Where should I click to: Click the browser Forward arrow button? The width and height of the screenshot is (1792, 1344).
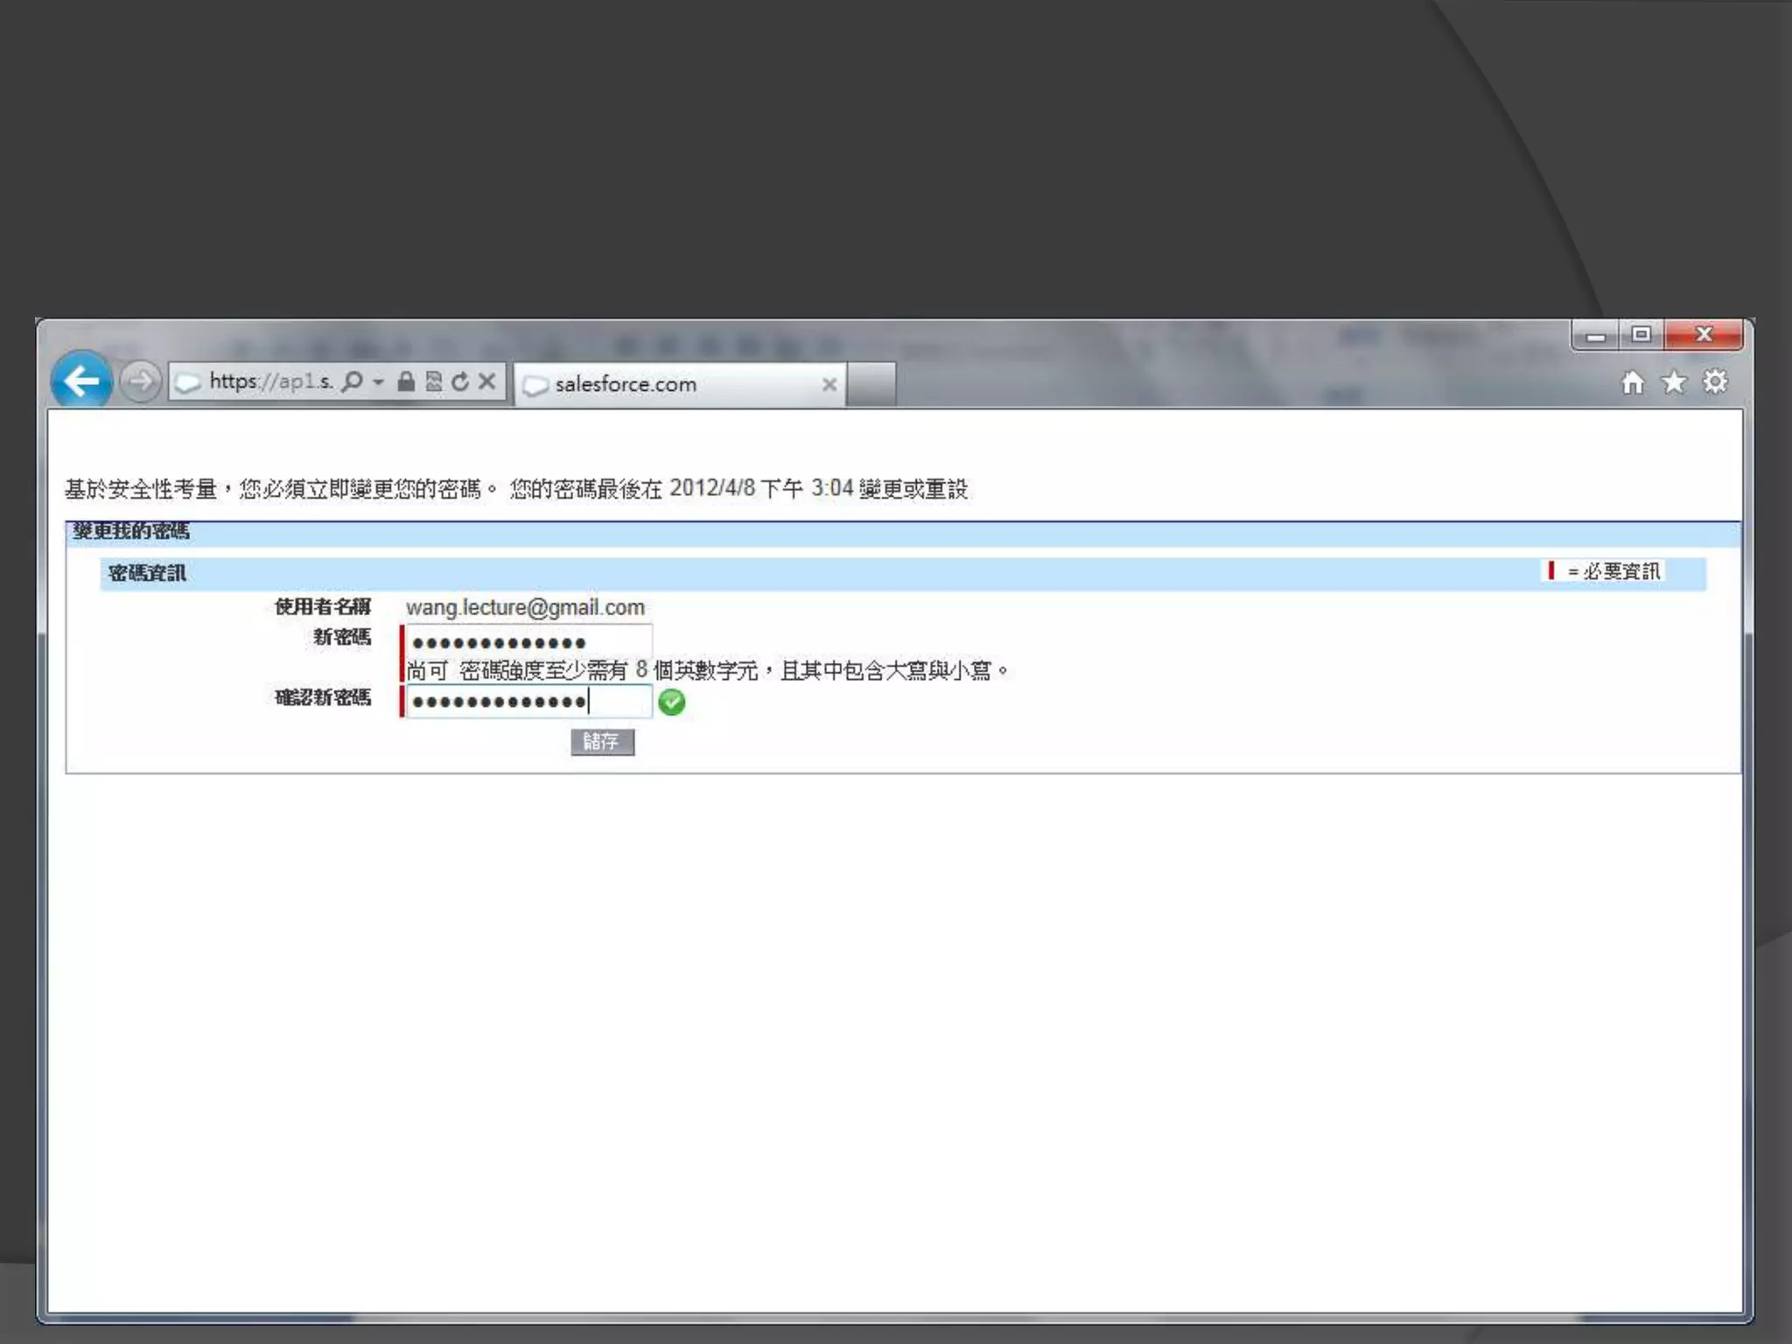[x=140, y=381]
